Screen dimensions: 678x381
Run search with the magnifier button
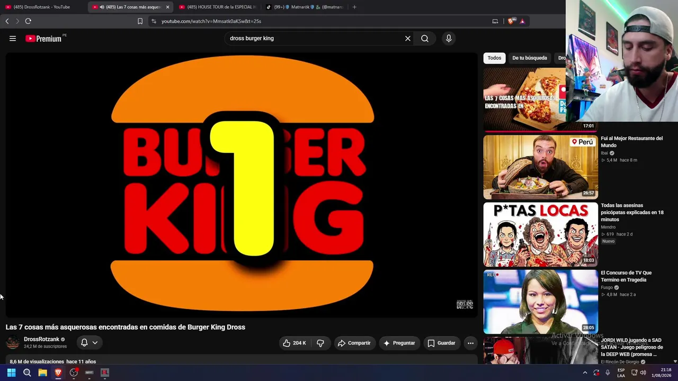tap(425, 38)
